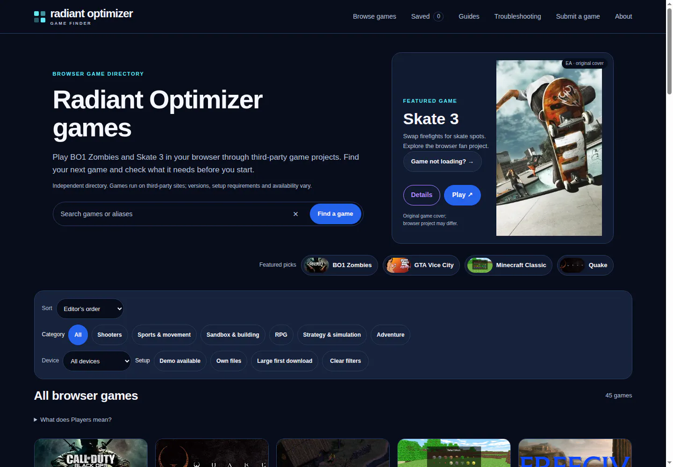
Task: Filter by Shooters category
Action: point(109,335)
